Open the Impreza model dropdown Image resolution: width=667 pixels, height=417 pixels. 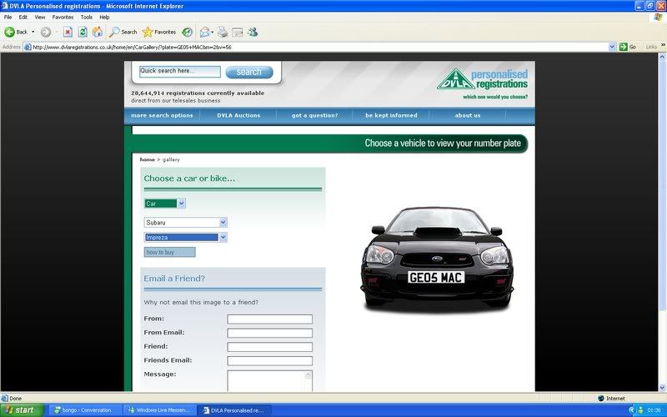(223, 237)
